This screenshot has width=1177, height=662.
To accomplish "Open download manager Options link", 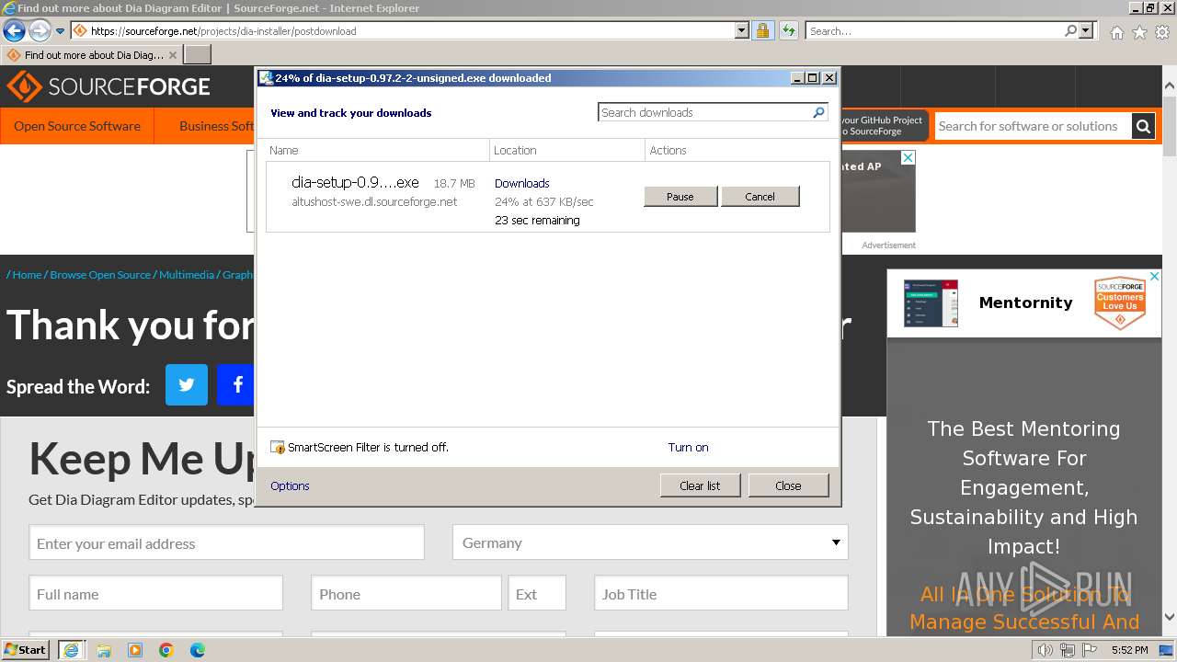I will coord(290,485).
